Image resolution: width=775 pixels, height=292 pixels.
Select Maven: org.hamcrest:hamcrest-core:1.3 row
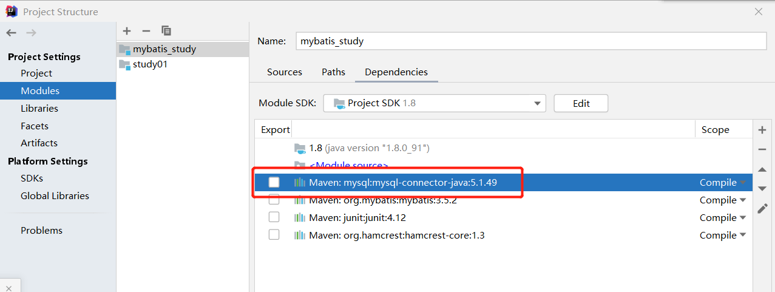point(504,235)
